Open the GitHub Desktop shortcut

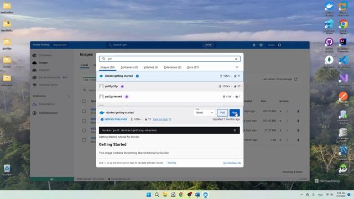(329, 45)
